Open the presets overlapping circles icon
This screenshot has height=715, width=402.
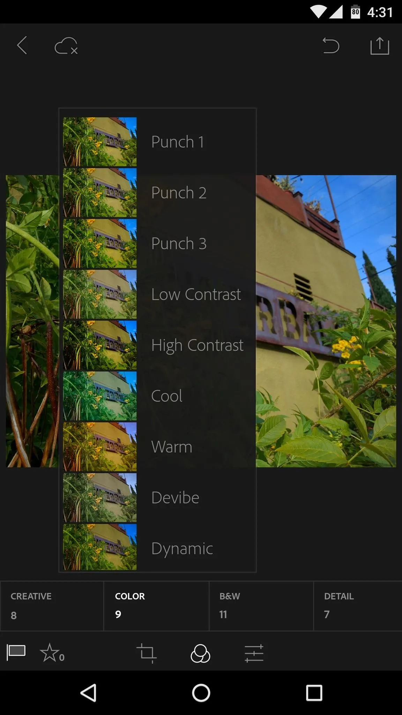point(200,653)
